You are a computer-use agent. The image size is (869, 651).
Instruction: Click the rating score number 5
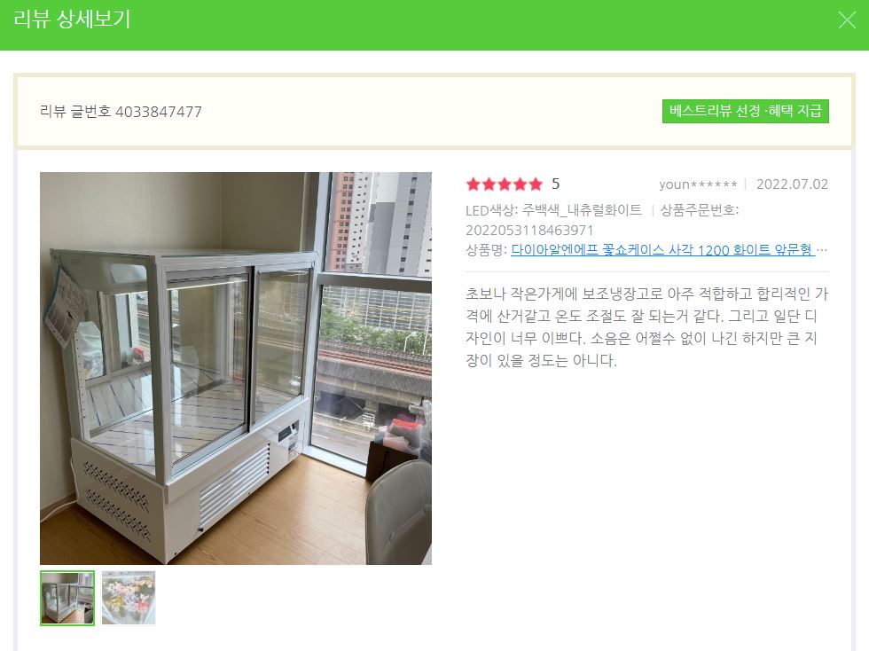(x=555, y=184)
